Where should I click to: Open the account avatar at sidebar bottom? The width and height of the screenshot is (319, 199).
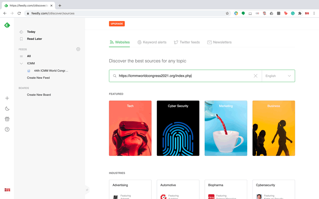pyautogui.click(x=7, y=190)
